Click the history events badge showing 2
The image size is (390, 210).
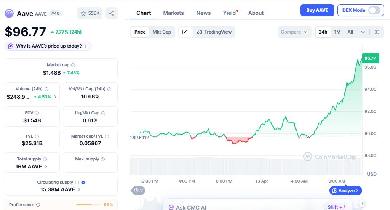point(138,191)
